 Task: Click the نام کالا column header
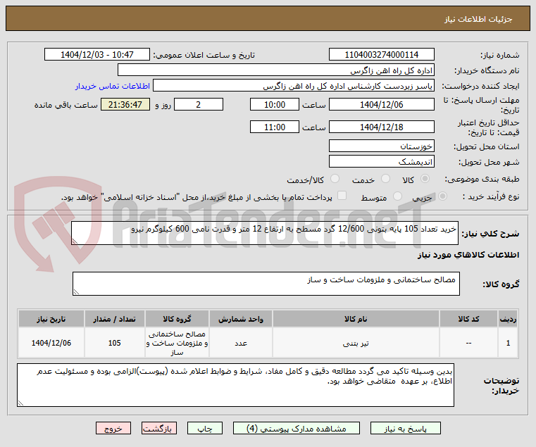pyautogui.click(x=356, y=319)
